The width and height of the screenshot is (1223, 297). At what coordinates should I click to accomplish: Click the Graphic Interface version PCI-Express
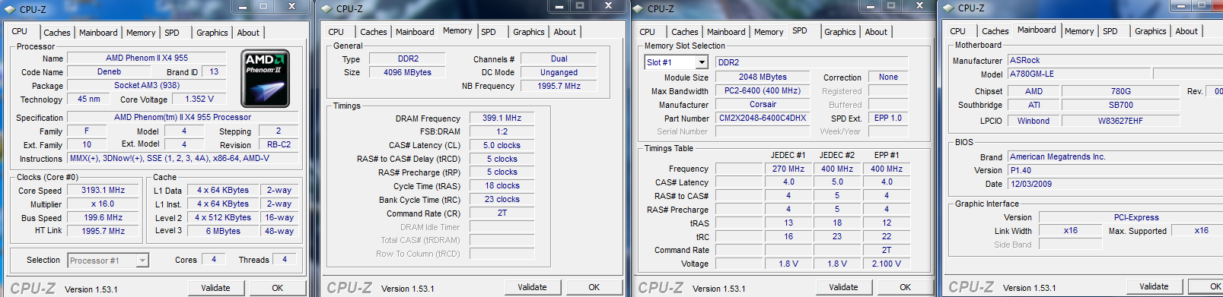tap(1131, 217)
